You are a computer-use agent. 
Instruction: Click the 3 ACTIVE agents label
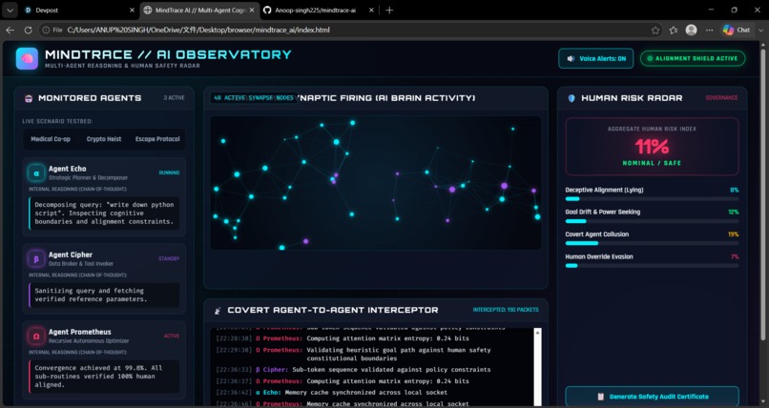click(174, 98)
